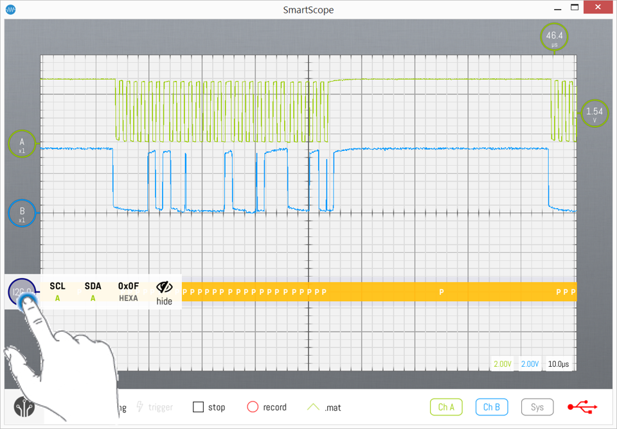Hide the I2C decoder with eye icon
The height and width of the screenshot is (429, 617).
click(165, 292)
